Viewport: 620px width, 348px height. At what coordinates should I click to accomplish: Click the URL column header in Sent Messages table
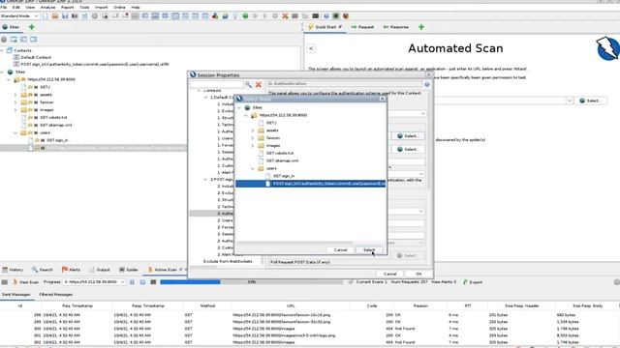(x=291, y=305)
